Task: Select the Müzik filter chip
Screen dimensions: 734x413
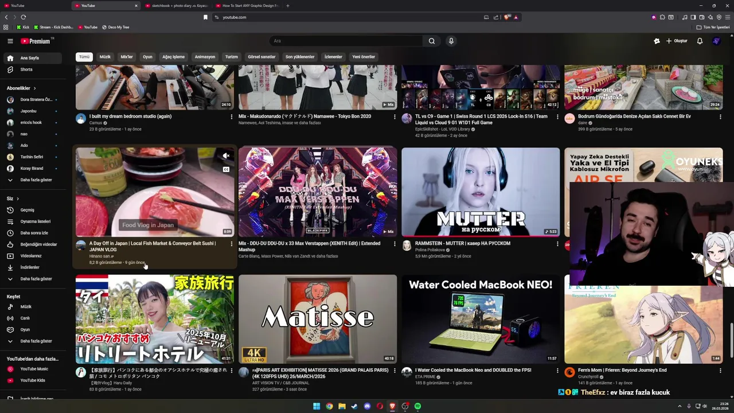Action: 105,57
